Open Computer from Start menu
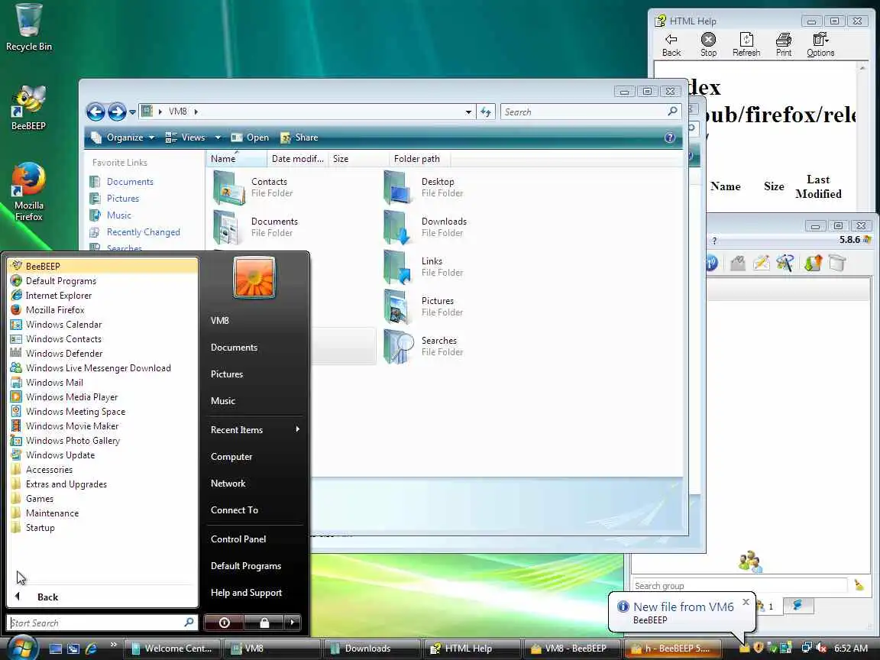 [231, 457]
